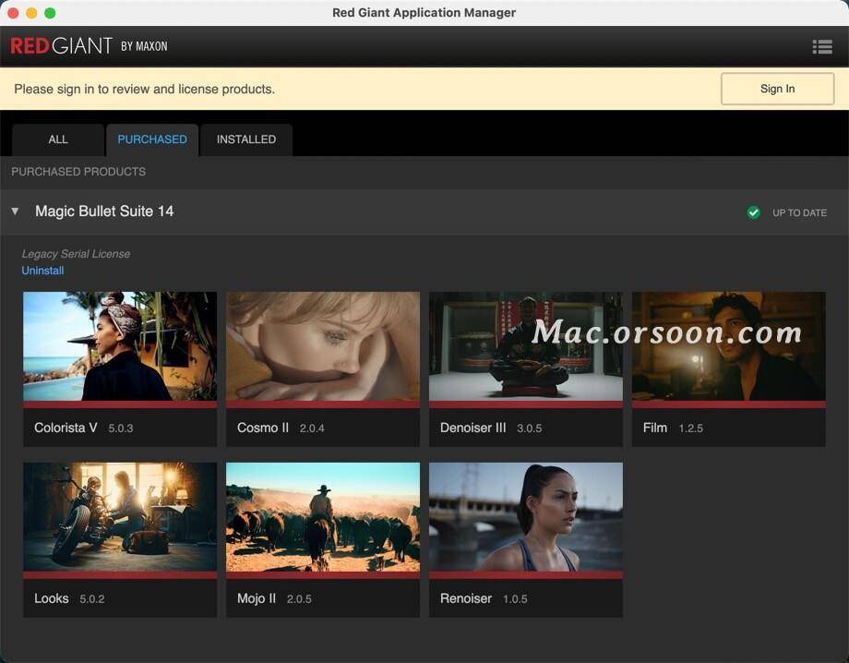
Task: Click the Looks name label
Action: click(x=52, y=598)
